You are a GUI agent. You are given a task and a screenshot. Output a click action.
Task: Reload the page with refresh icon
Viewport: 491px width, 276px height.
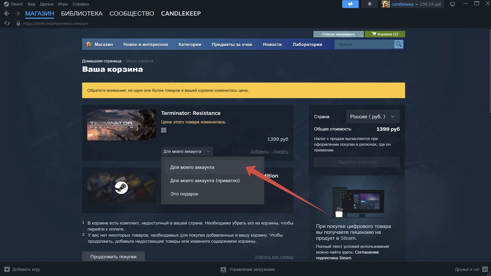tap(6, 24)
